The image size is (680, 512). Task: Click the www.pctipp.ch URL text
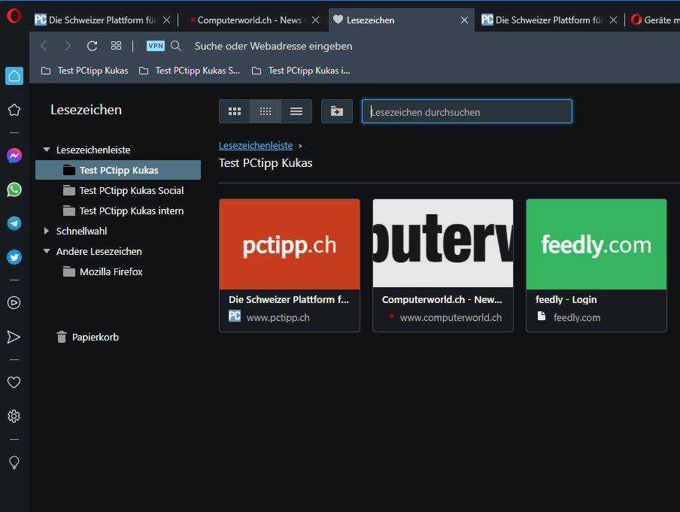[278, 317]
